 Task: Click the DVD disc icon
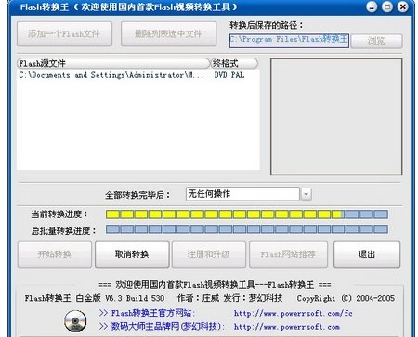point(75,321)
